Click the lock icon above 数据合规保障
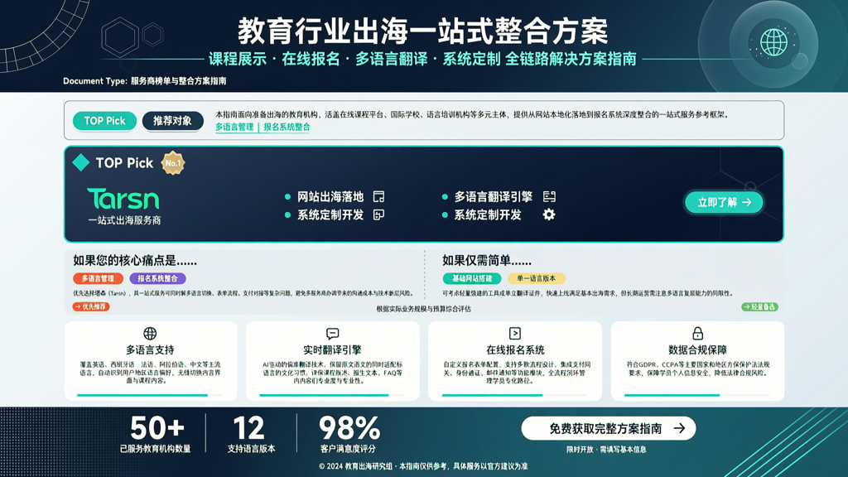Screen dimensions: 848x477 [697, 333]
